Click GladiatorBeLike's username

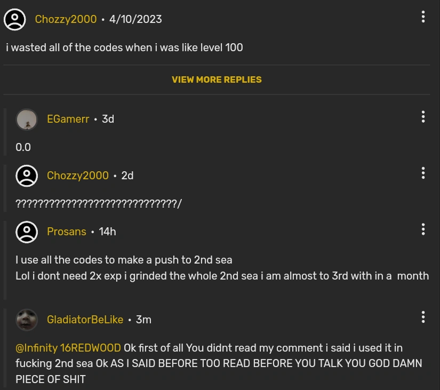(x=85, y=320)
